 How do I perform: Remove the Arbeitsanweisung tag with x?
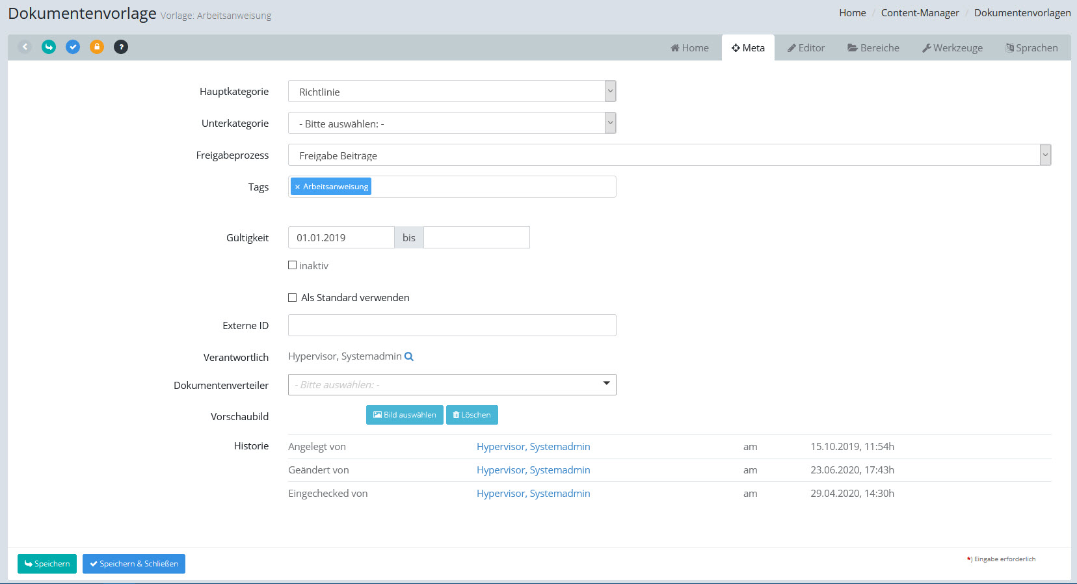(x=297, y=187)
